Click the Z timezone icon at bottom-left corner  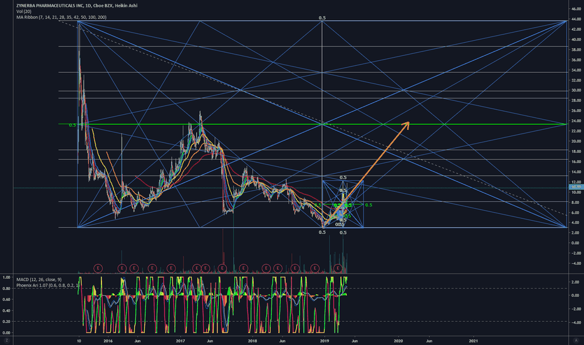coord(6,341)
